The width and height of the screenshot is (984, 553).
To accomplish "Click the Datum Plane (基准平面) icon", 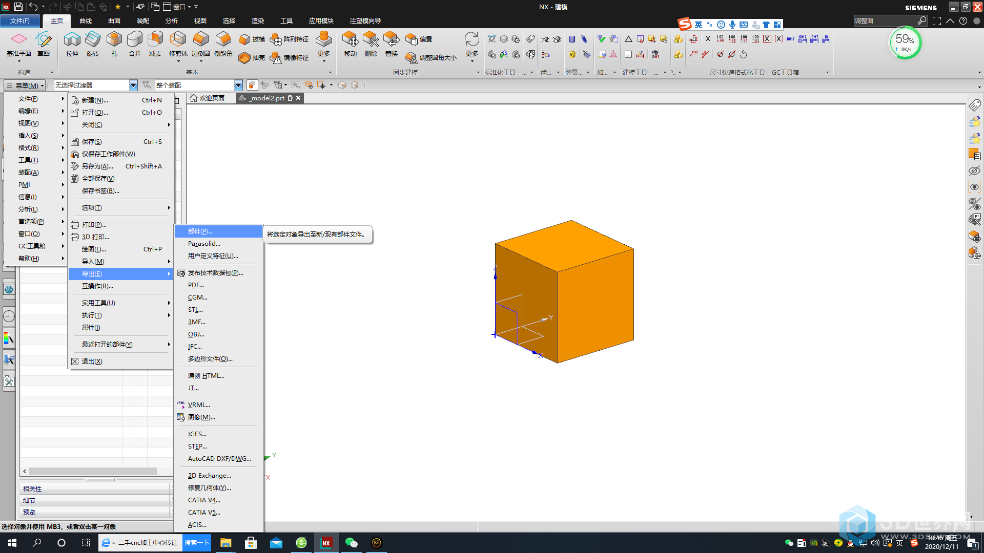I will point(19,44).
